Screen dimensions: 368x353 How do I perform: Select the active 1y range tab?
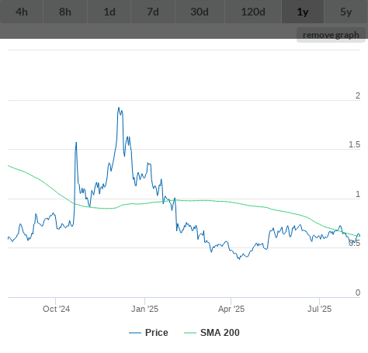point(303,12)
